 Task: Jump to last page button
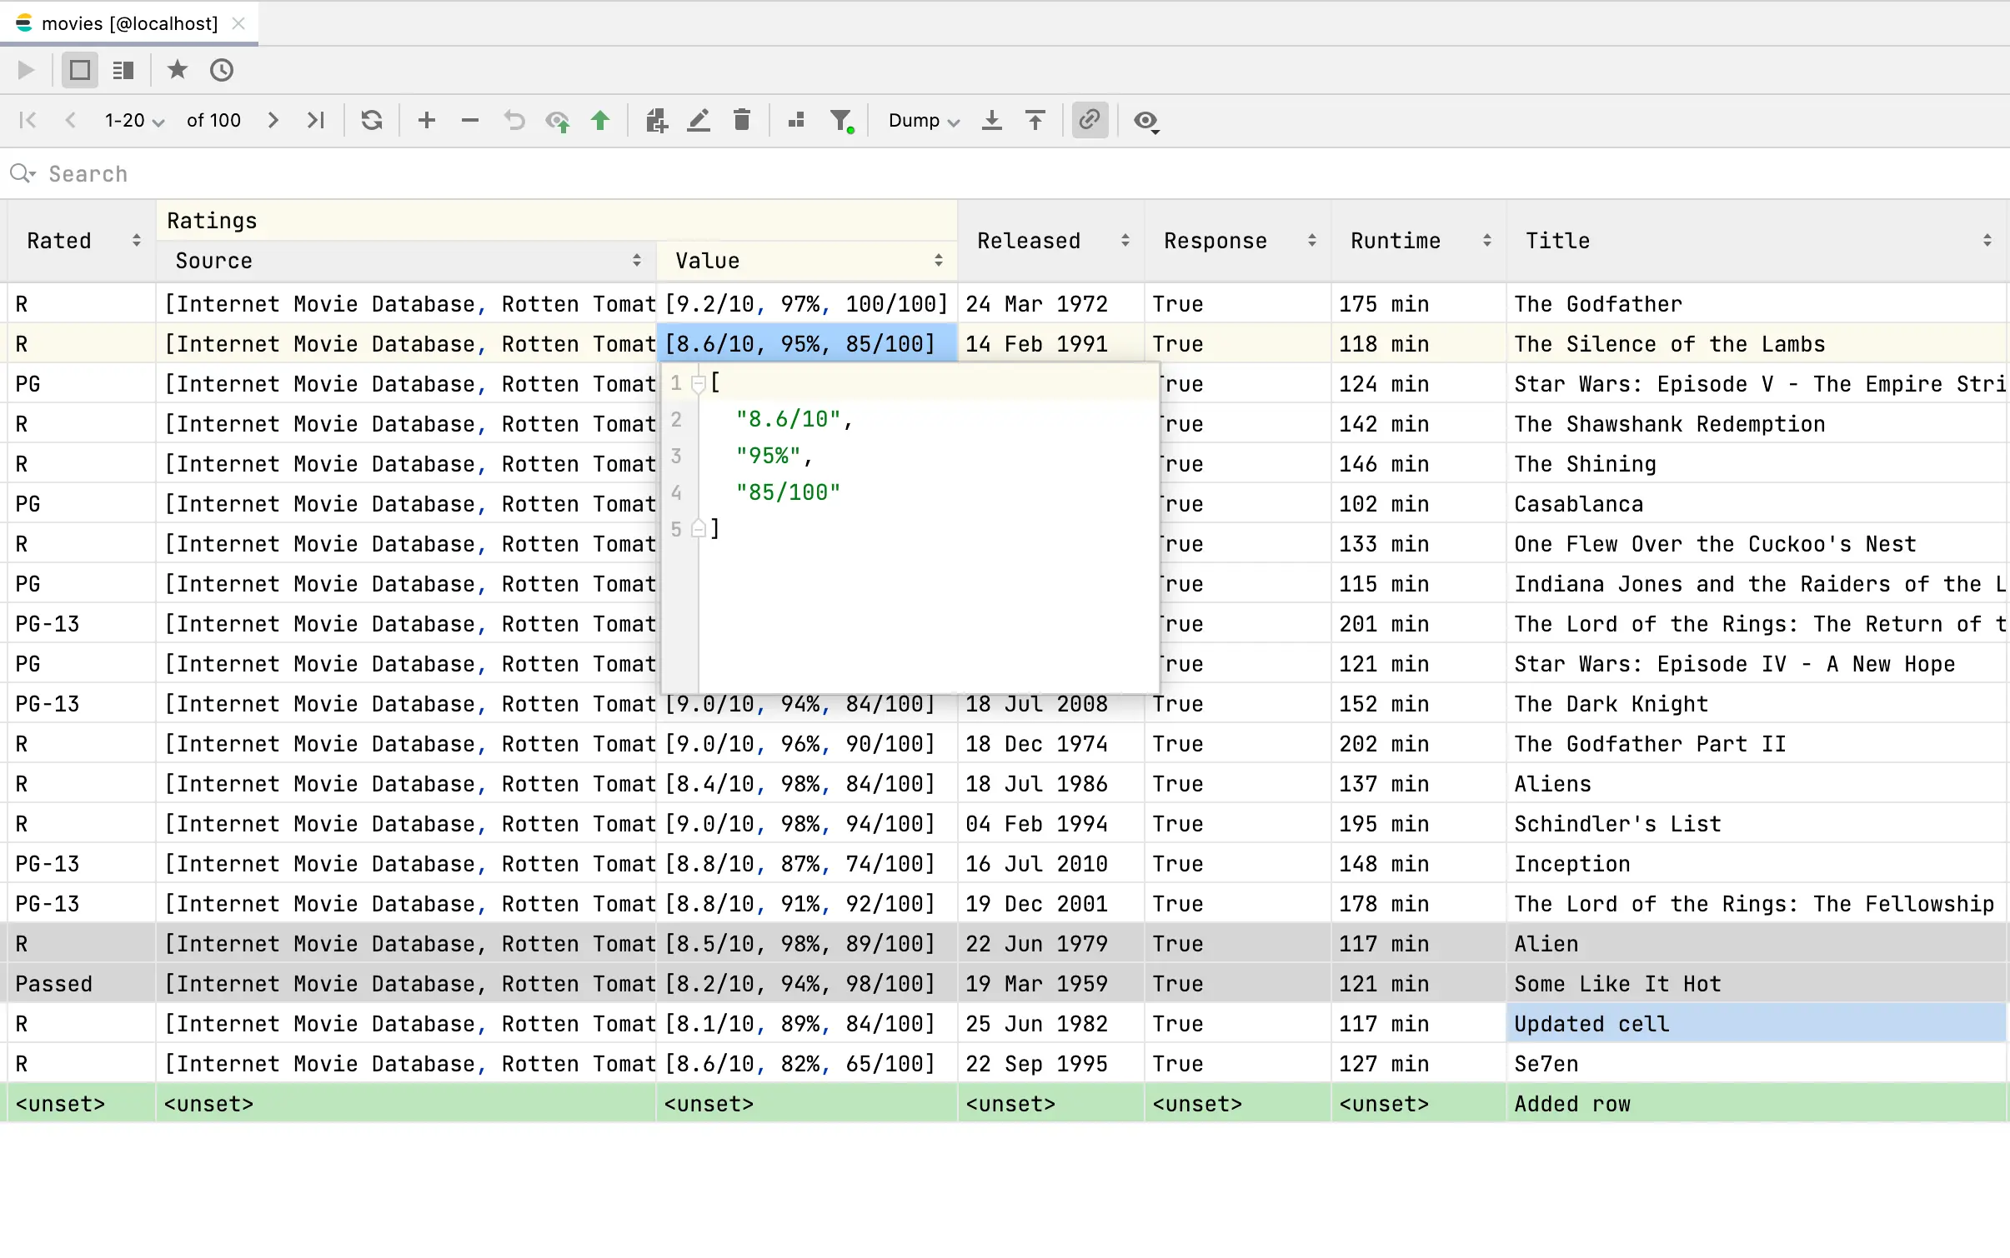[x=315, y=121]
